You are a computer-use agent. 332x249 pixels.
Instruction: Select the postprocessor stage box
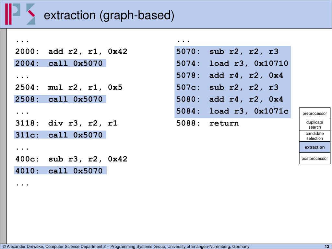314,158
